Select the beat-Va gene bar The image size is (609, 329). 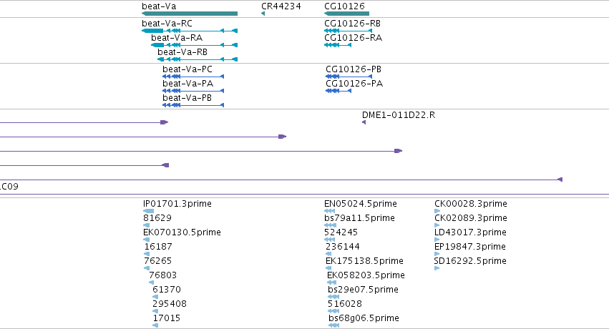click(x=190, y=14)
